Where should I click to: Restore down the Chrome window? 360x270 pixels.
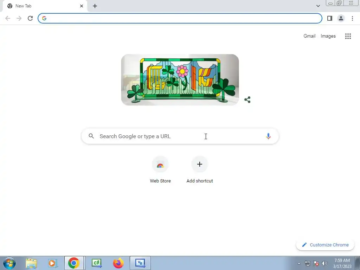[x=339, y=3]
